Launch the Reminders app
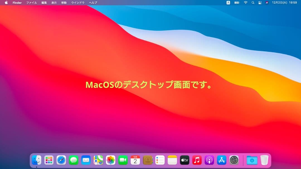 160,160
